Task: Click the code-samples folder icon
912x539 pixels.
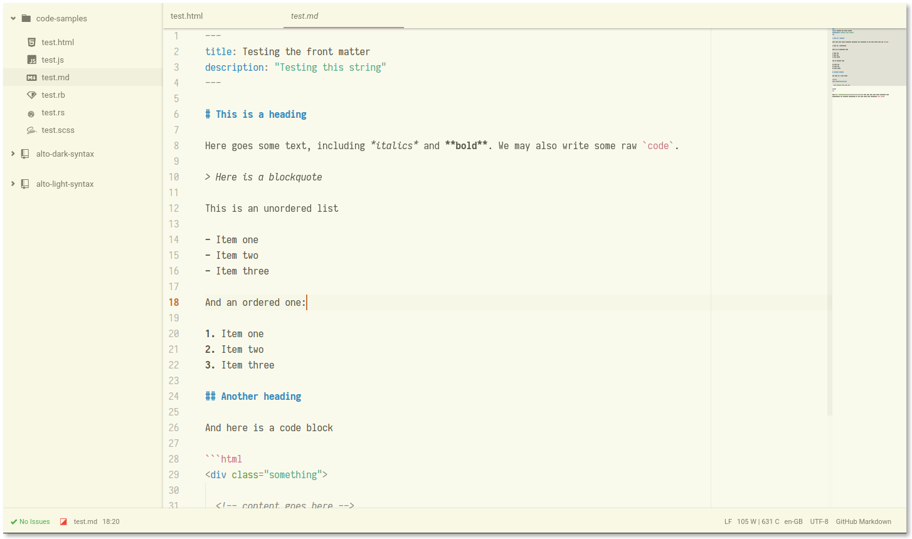Action: 26,18
